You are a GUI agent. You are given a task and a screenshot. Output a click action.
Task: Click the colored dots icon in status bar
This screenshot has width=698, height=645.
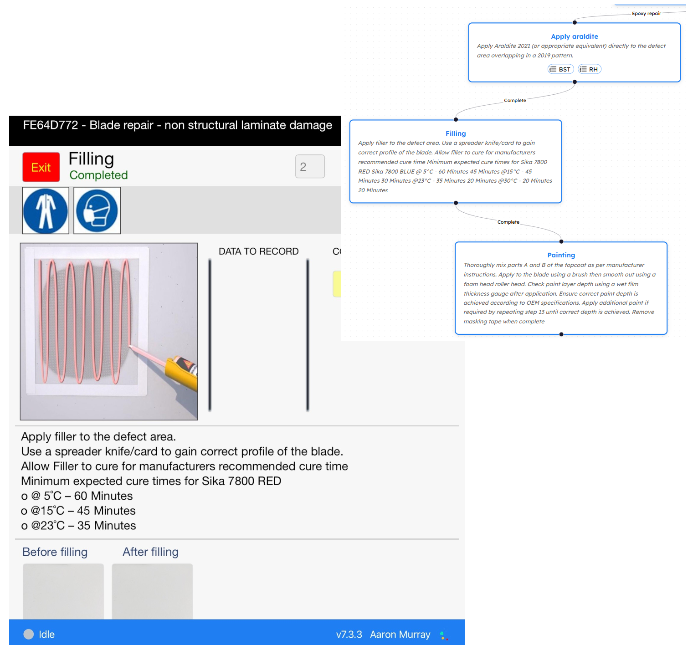pos(444,635)
